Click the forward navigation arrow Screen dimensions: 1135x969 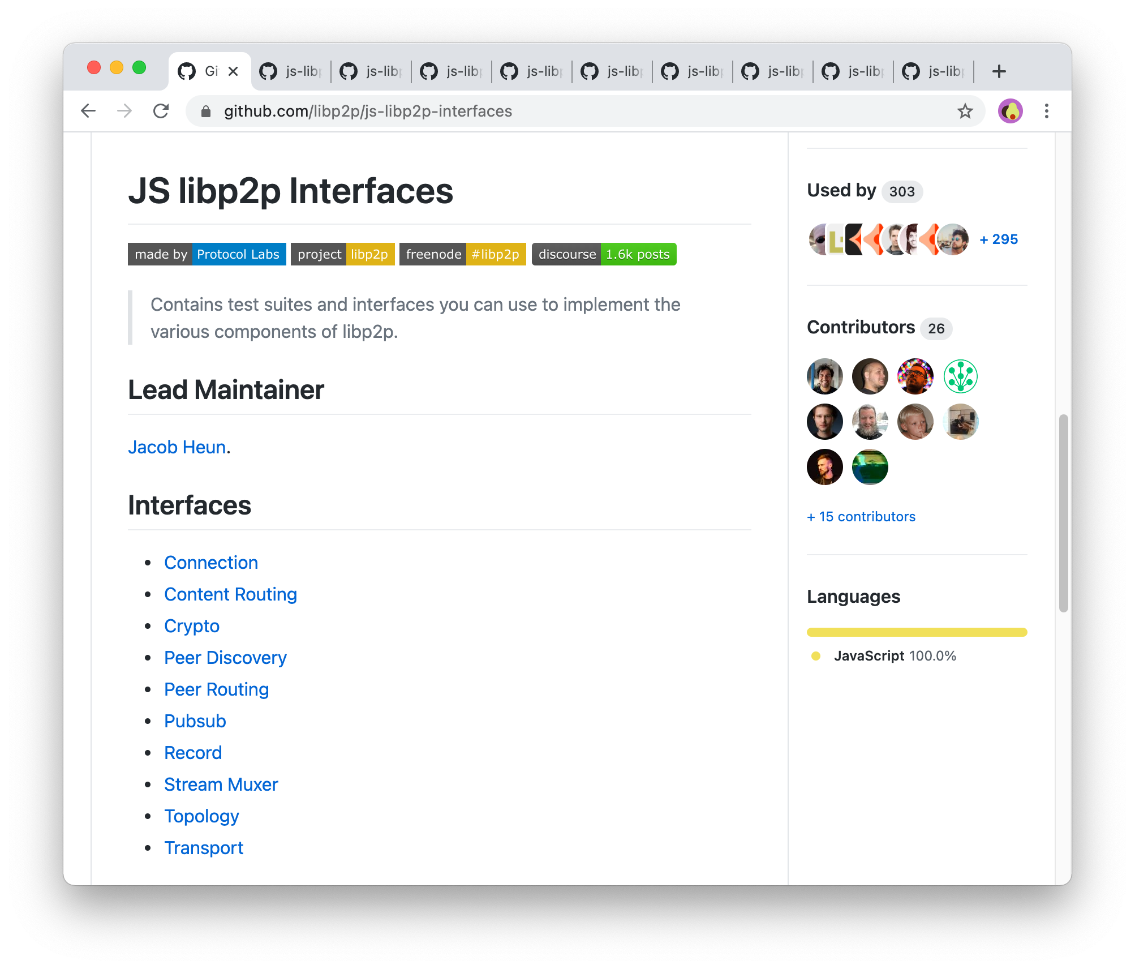pyautogui.click(x=125, y=111)
